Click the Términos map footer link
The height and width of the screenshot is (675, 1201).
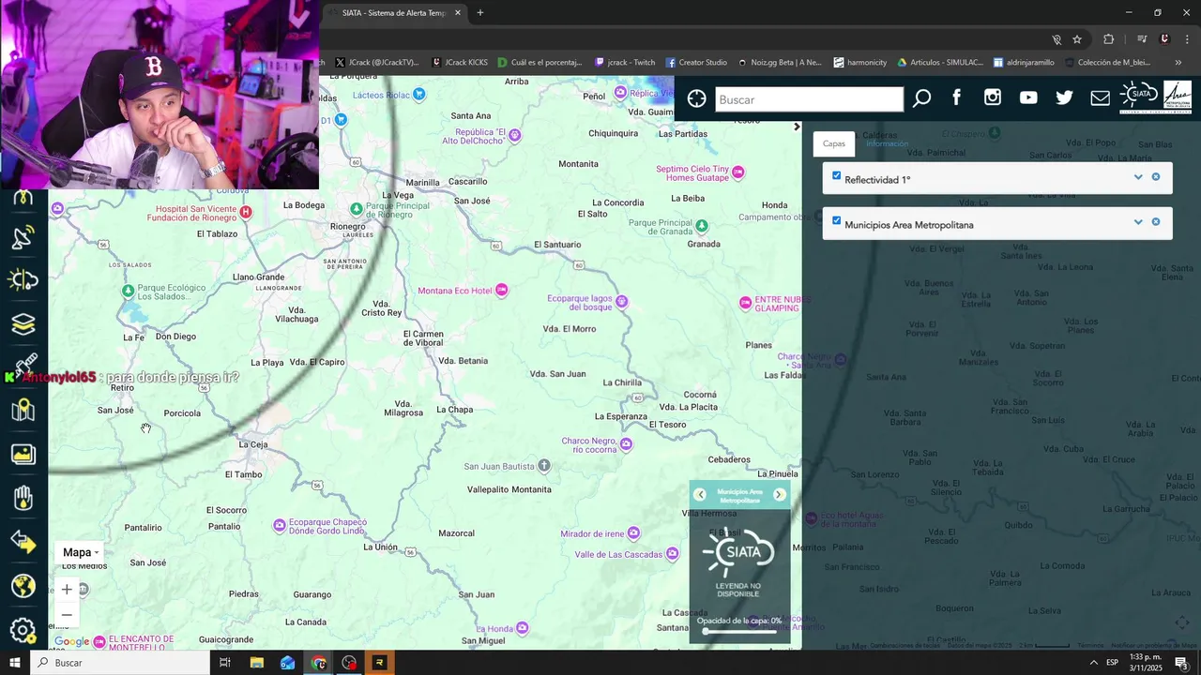pyautogui.click(x=1090, y=645)
